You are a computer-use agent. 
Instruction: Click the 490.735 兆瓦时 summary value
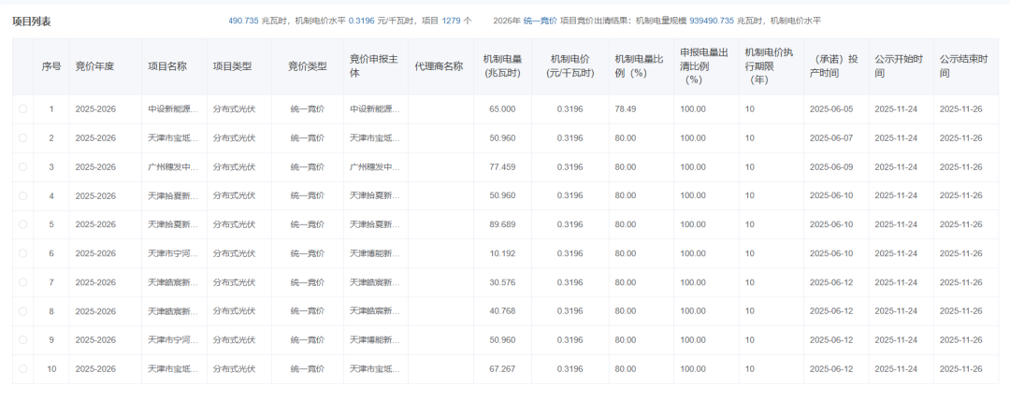(244, 20)
